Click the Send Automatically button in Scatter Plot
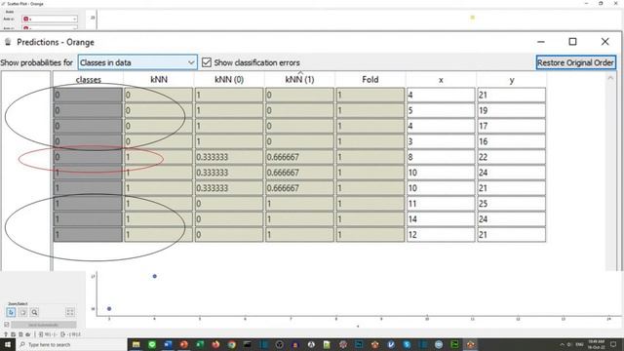This screenshot has width=624, height=351. coord(43,325)
